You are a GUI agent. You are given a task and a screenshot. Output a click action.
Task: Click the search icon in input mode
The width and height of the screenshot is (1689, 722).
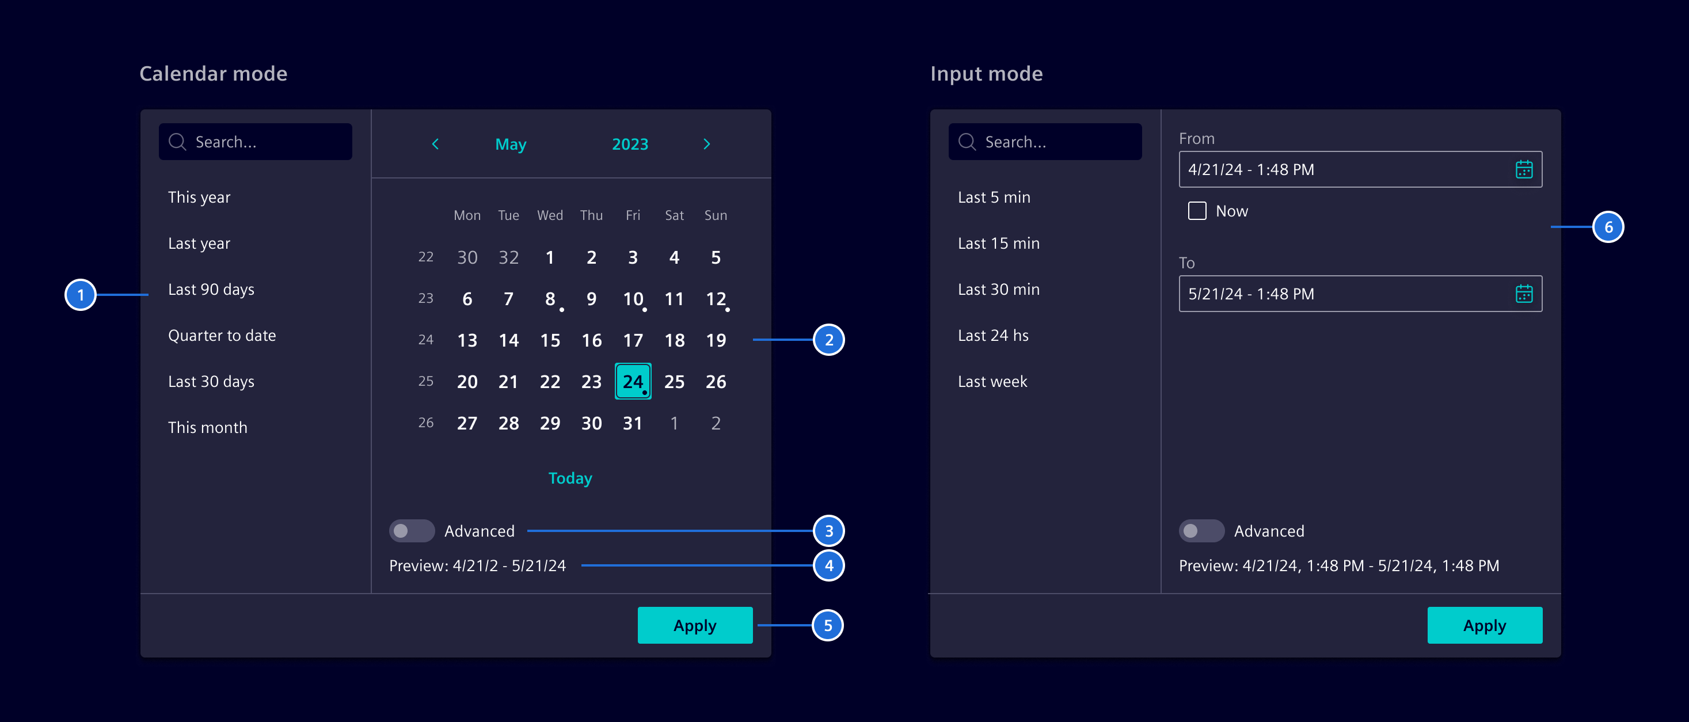(x=967, y=141)
